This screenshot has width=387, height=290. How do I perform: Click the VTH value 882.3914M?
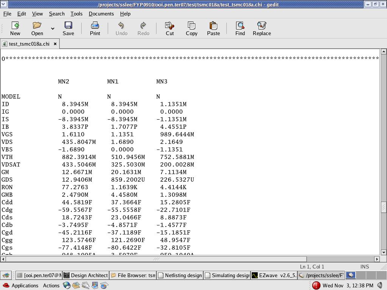79,157
